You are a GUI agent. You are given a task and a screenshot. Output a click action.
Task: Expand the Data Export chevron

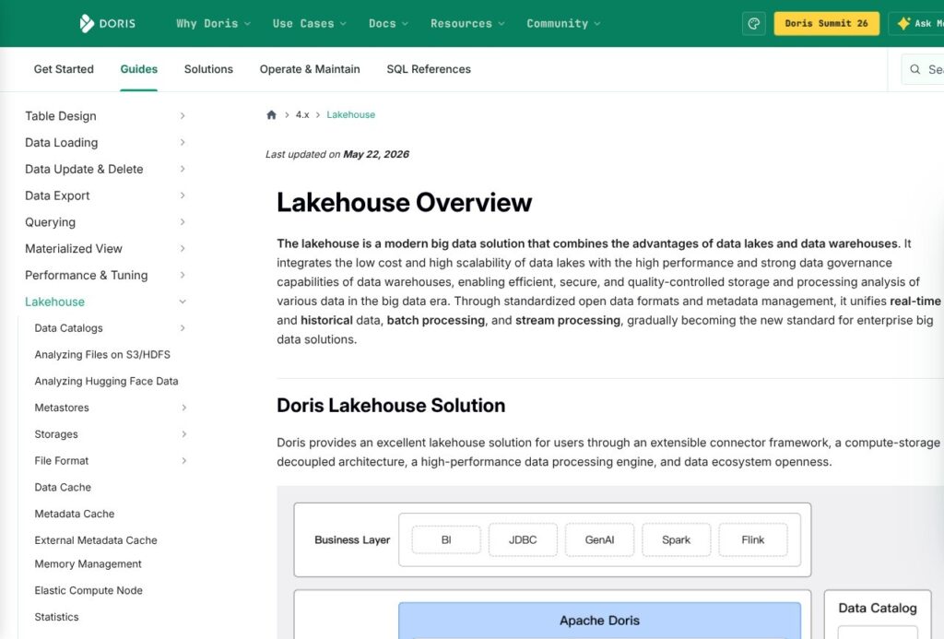point(183,195)
